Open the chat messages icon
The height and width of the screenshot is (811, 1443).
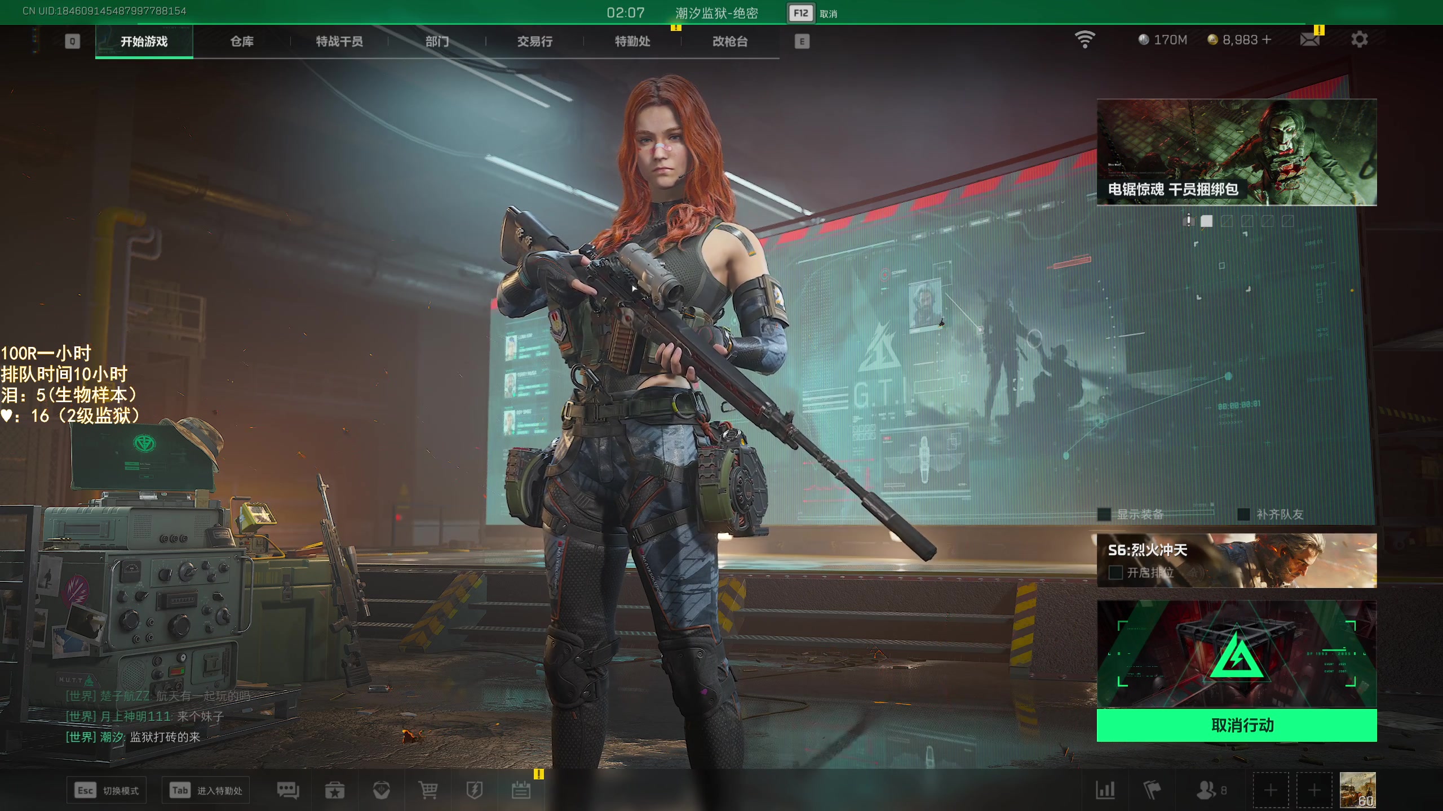tap(288, 790)
